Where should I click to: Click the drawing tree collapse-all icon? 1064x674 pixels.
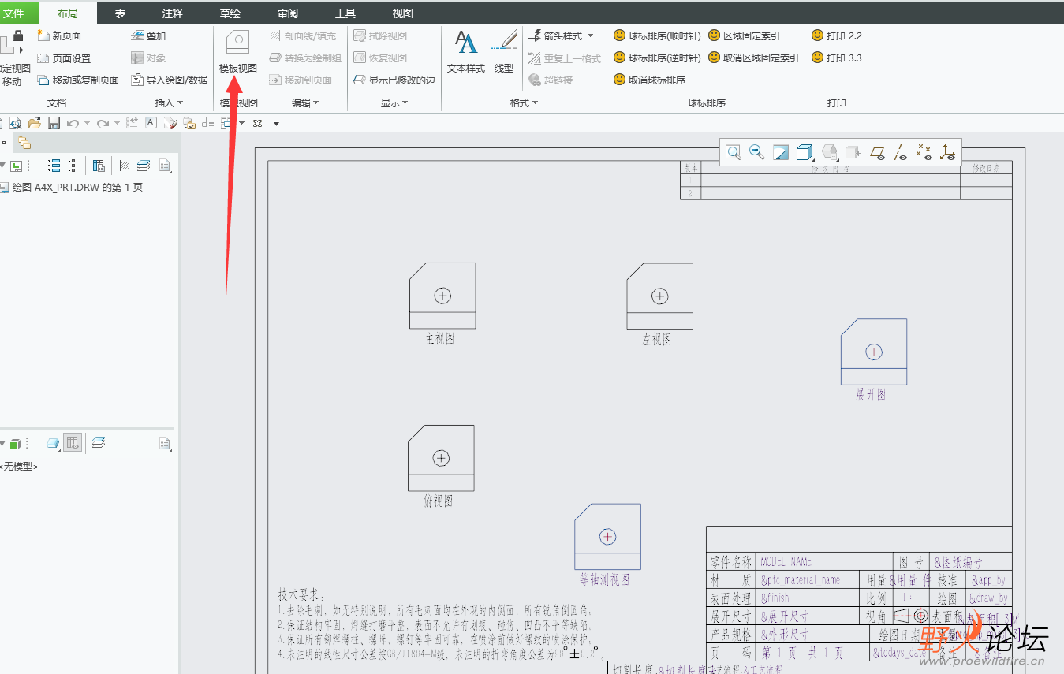point(73,166)
